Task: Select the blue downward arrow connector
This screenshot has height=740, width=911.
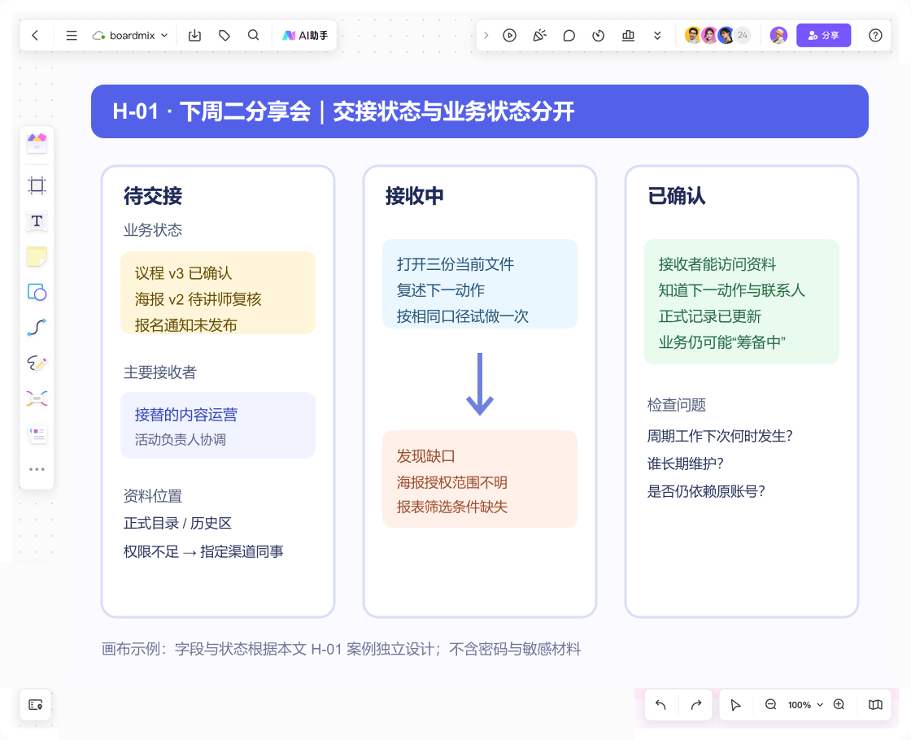Action: tap(480, 384)
